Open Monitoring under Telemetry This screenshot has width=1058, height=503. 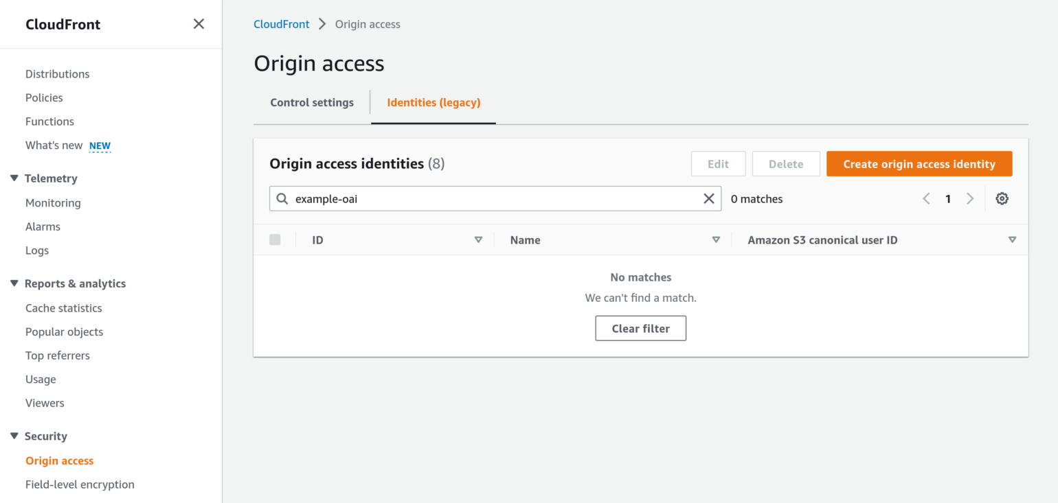(x=53, y=203)
